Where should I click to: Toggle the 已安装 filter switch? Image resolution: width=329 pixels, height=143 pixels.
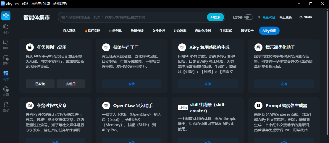[248, 17]
